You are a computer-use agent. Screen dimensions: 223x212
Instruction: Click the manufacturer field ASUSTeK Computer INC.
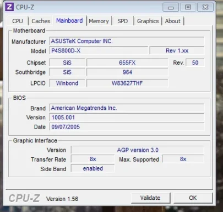[127, 41]
